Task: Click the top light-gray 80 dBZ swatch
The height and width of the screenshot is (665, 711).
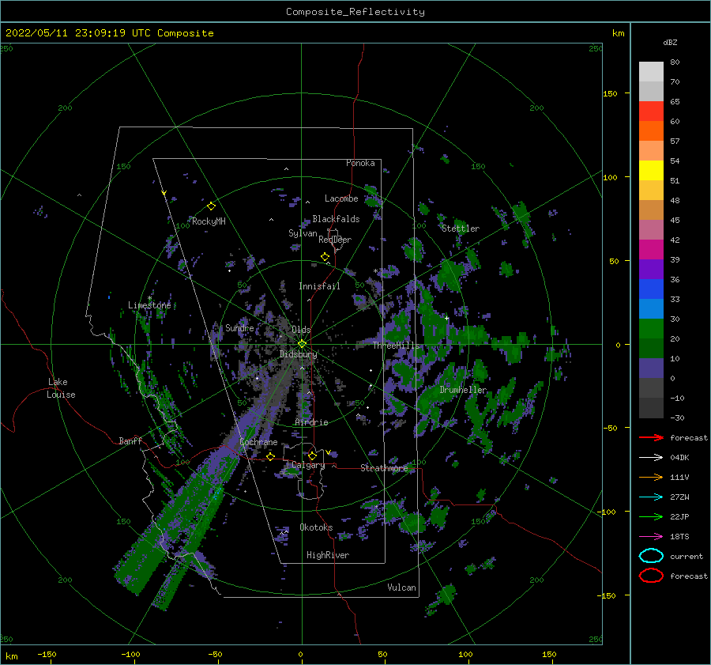Action: tap(651, 71)
